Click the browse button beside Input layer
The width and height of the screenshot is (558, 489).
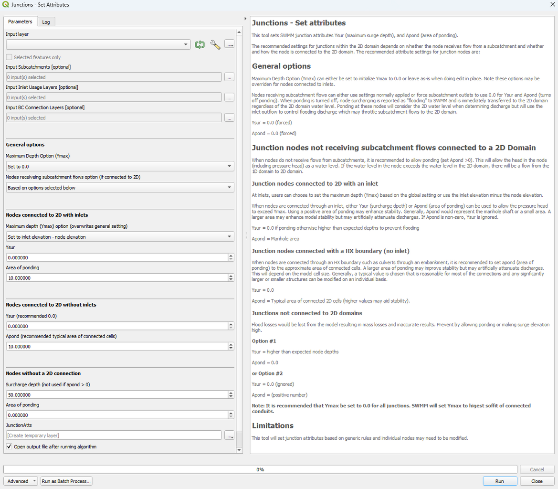click(230, 45)
